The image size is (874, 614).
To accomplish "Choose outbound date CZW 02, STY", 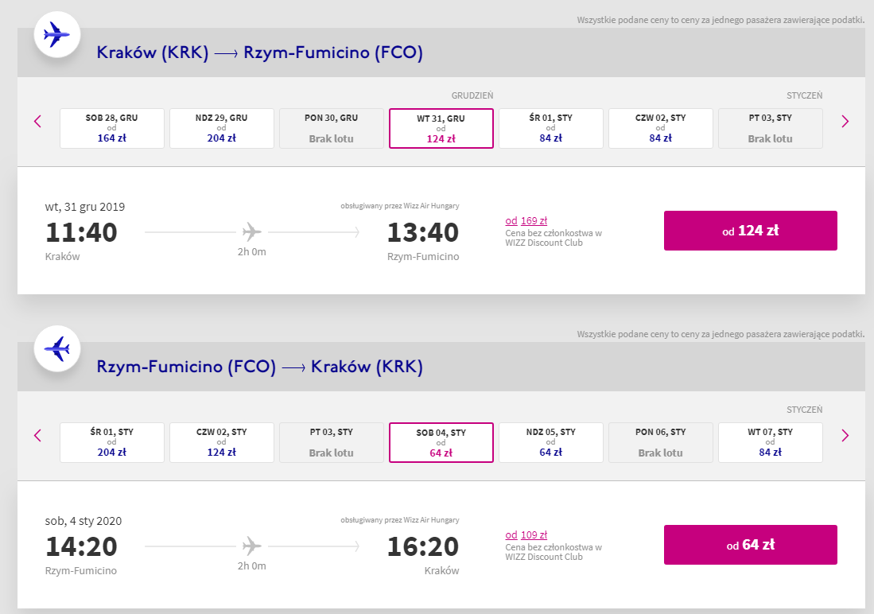I will [x=661, y=128].
